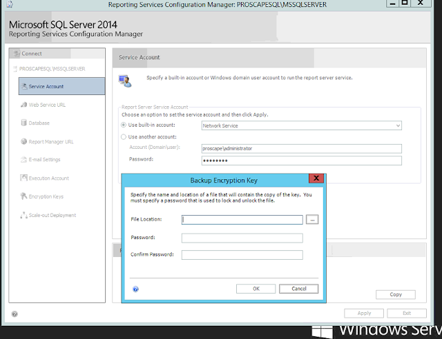The height and width of the screenshot is (339, 442).
Task: Minimize the Configuration Manager window
Action: [392, 3]
